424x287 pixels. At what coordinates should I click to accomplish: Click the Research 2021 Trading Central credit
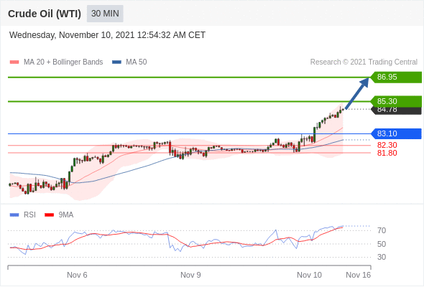364,62
